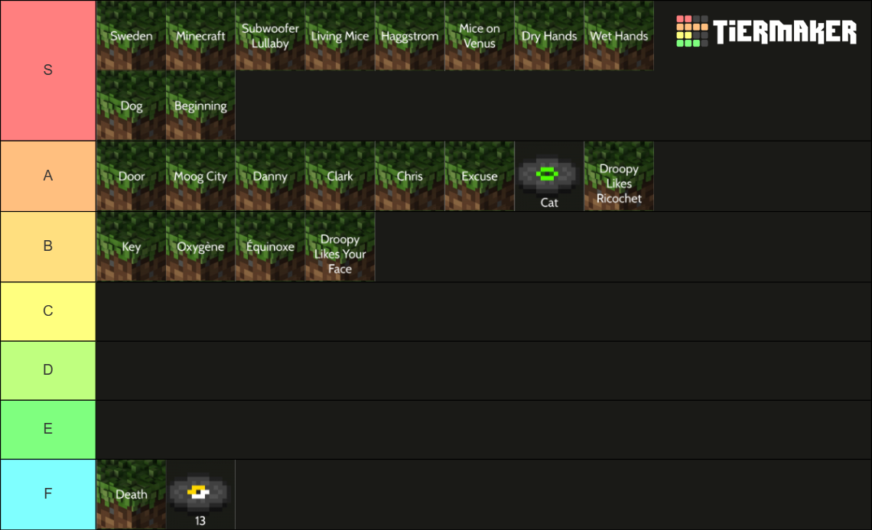The image size is (872, 530).
Task: Click the Haggstrom tile
Action: (410, 36)
